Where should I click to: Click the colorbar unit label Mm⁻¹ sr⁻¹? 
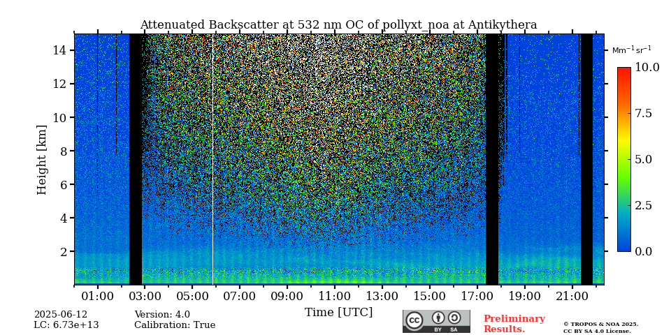coord(632,50)
